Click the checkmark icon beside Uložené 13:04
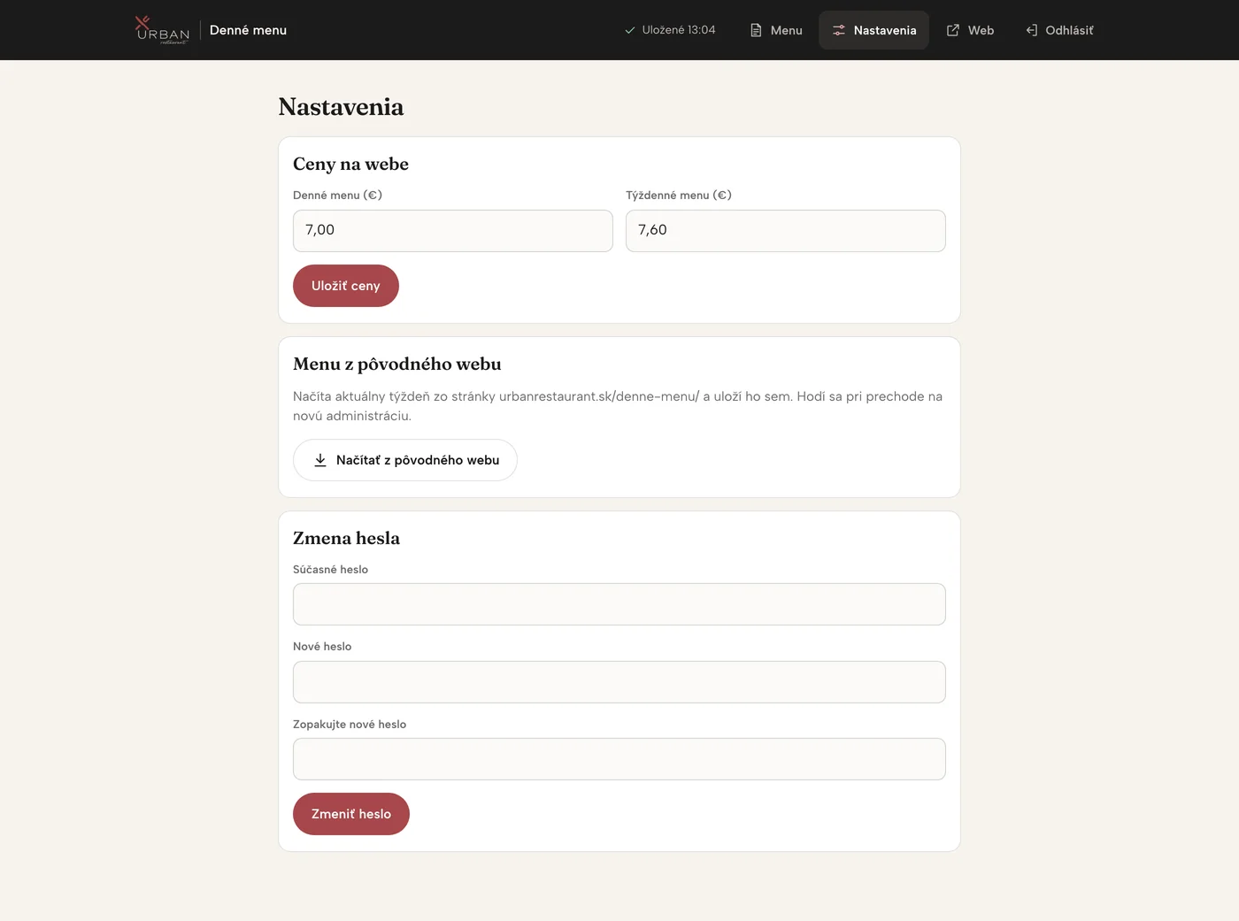 pyautogui.click(x=630, y=30)
